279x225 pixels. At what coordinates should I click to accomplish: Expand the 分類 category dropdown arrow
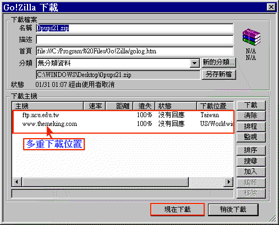click(195, 63)
